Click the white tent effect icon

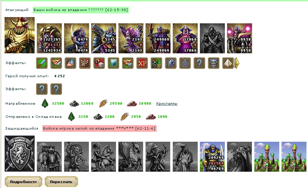(x=228, y=63)
